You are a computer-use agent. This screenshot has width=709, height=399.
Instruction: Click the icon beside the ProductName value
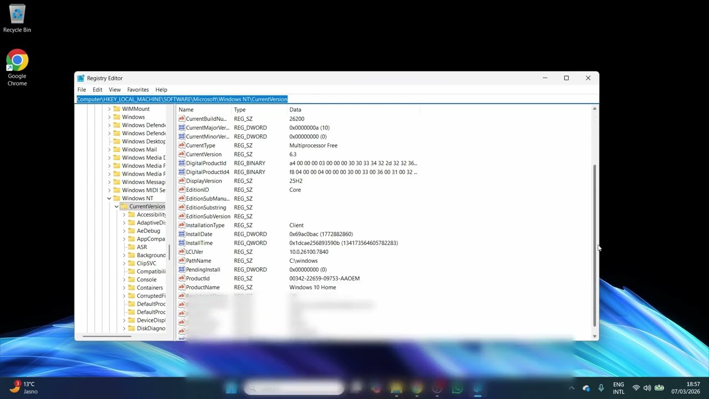181,287
